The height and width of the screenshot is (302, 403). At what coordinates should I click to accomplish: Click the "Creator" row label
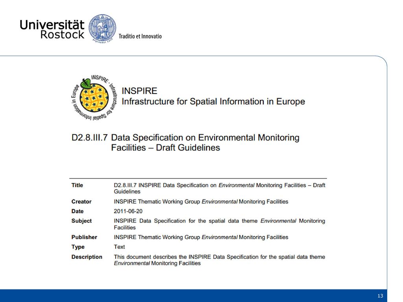point(81,202)
